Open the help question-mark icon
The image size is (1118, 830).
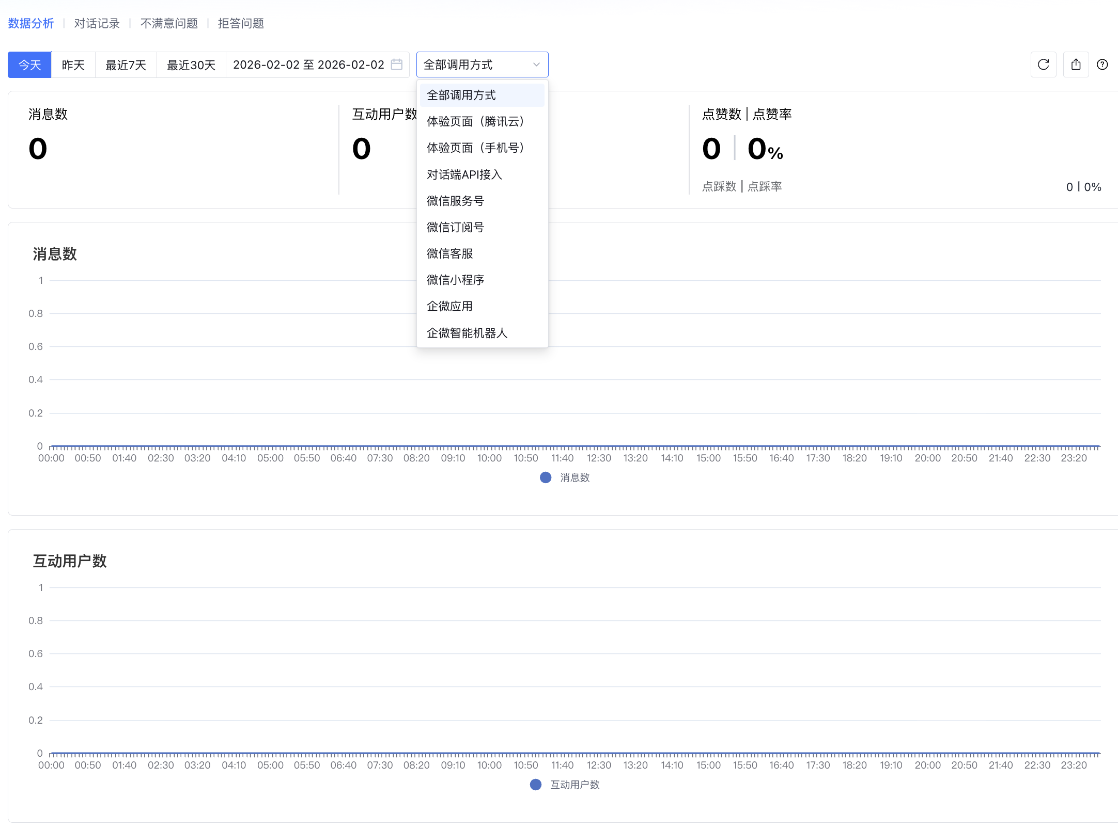click(x=1102, y=65)
